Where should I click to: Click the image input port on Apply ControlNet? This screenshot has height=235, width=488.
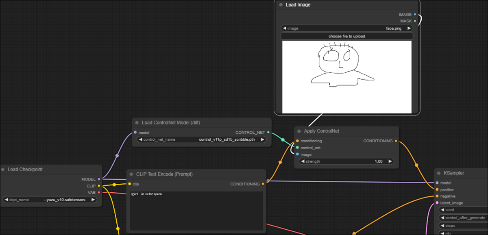click(x=297, y=154)
